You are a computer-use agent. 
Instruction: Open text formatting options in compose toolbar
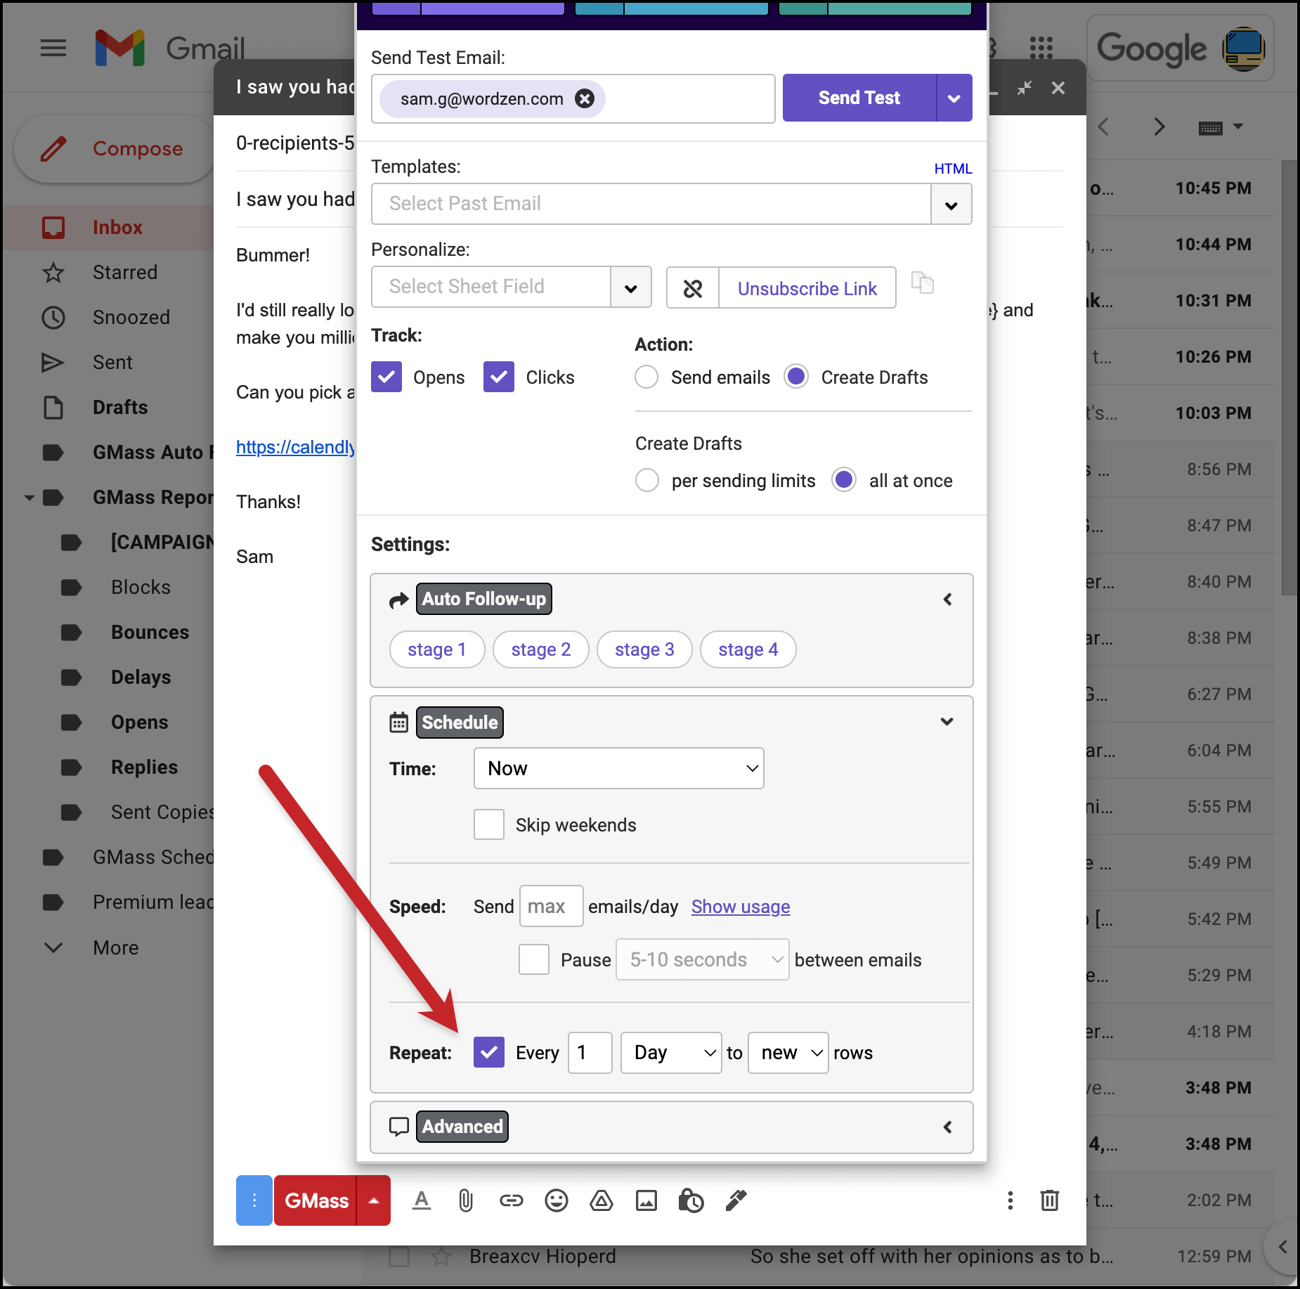click(x=422, y=1200)
